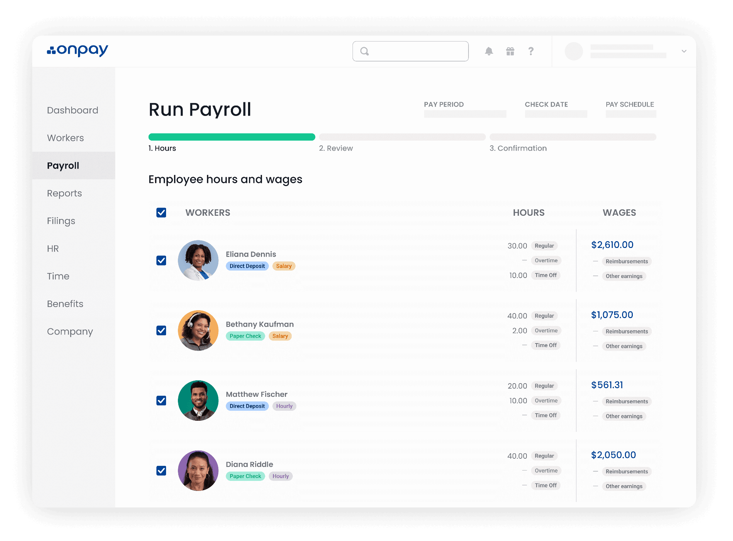Select the '2. Review' step label
Viewport: 733px width, 541px height.
pyautogui.click(x=336, y=148)
